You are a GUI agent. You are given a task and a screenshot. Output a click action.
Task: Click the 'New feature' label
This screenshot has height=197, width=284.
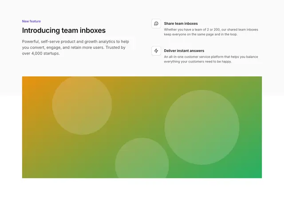point(32,21)
